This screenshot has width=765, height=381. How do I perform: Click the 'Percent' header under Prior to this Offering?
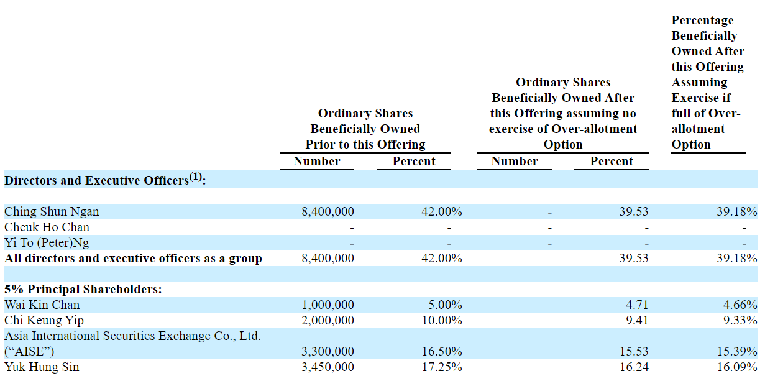414,161
